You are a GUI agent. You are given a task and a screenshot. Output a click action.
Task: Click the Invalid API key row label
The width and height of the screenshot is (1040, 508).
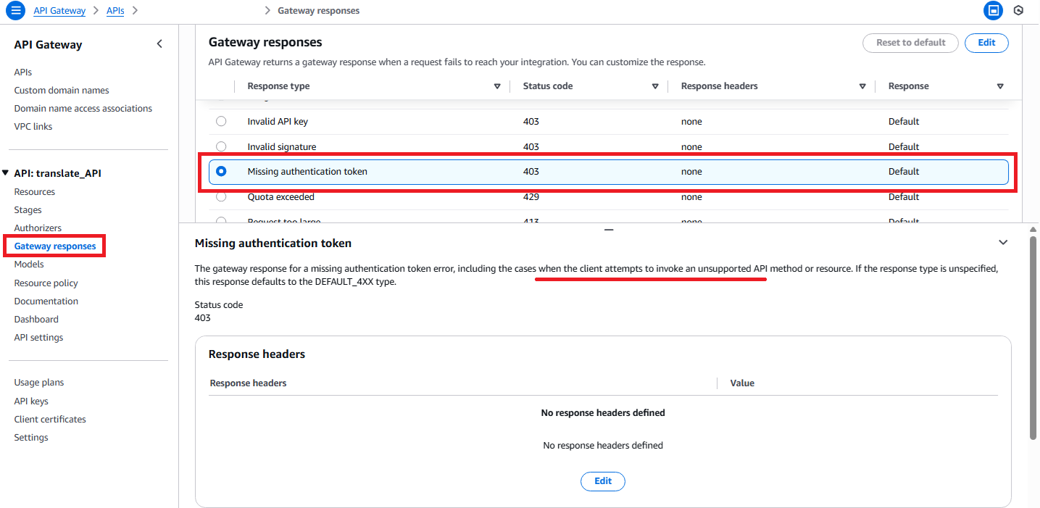pos(278,121)
